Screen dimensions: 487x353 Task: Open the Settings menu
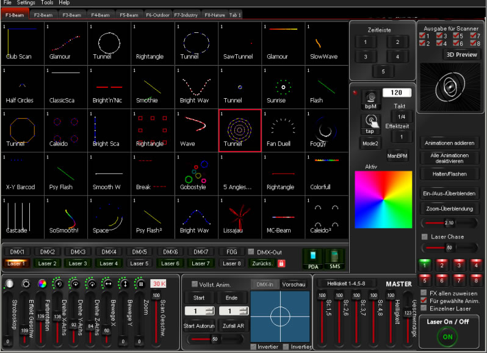[26, 2]
